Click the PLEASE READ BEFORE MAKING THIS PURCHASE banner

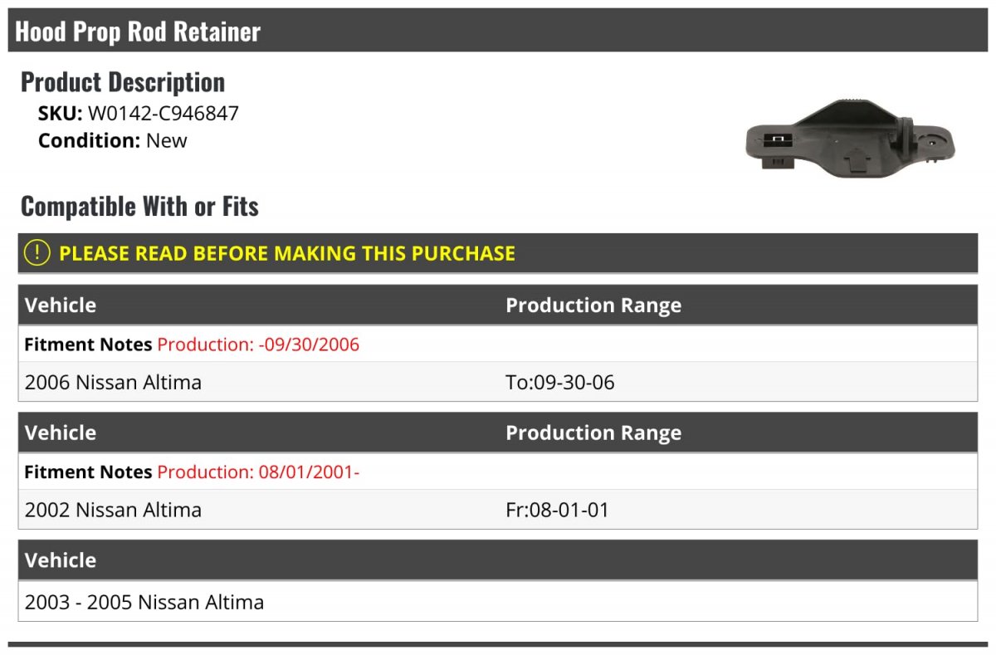pos(498,253)
